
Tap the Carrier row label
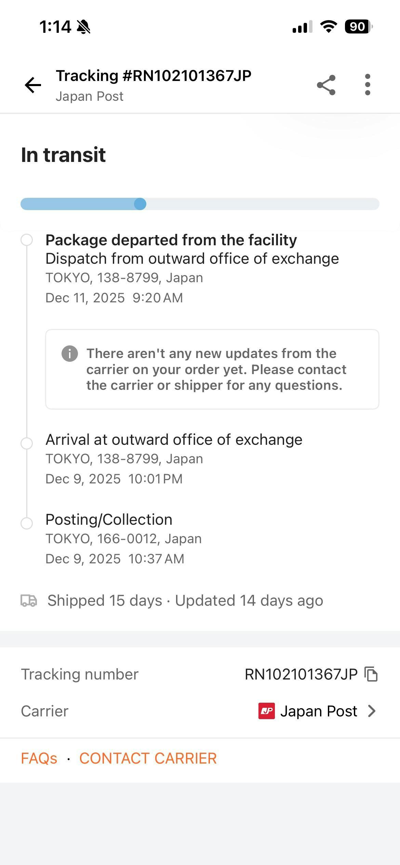pos(45,711)
